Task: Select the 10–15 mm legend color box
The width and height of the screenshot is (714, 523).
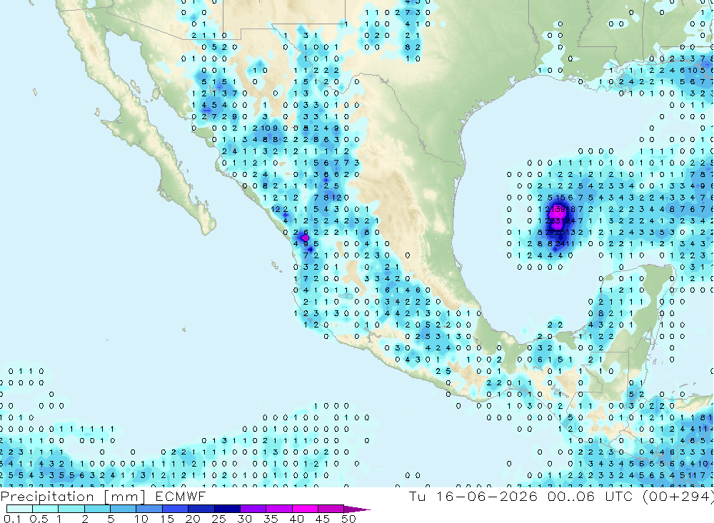Action: click(149, 509)
